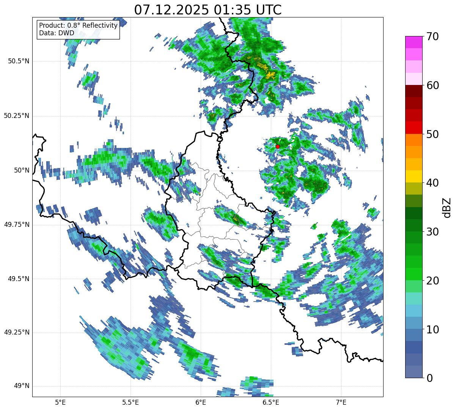The width and height of the screenshot is (456, 410).
Task: Click the 49.25°N latitude label
Action: click(17, 332)
